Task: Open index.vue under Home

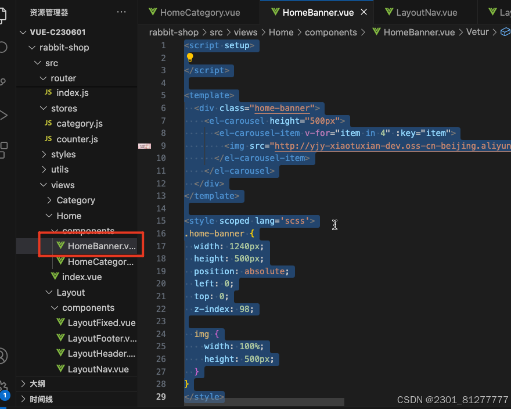Action: (82, 277)
